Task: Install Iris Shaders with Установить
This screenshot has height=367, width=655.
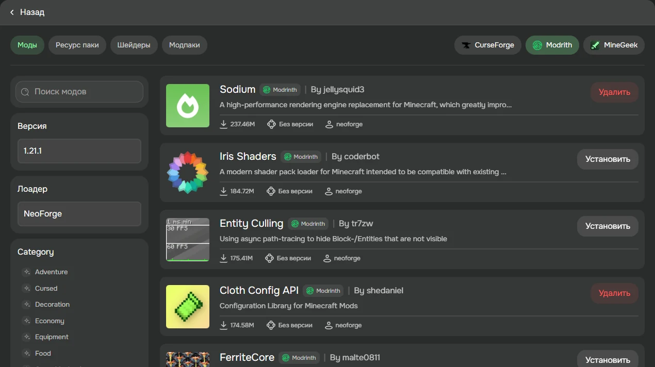Action: pos(608,159)
